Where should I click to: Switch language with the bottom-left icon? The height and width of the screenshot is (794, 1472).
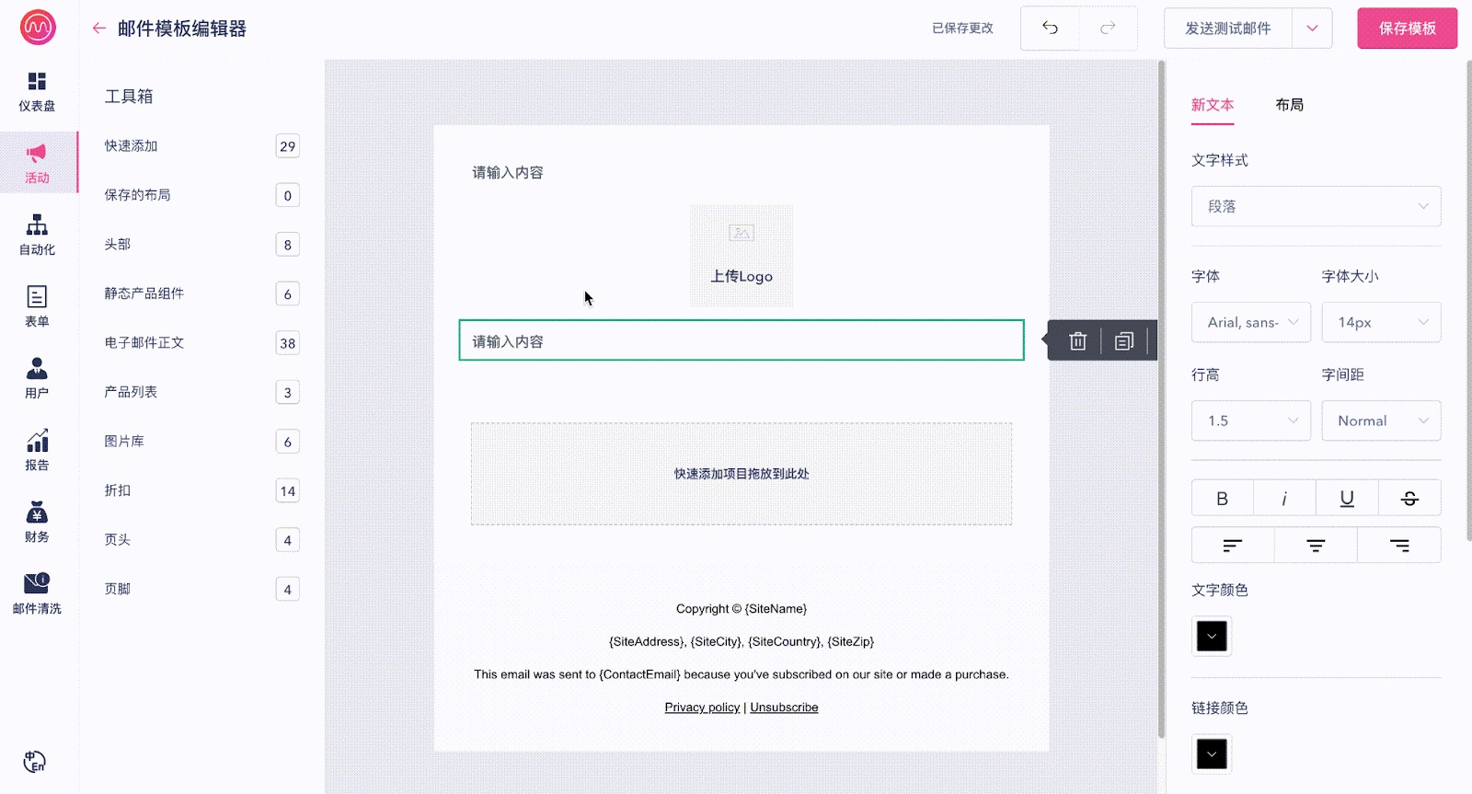[x=34, y=762]
